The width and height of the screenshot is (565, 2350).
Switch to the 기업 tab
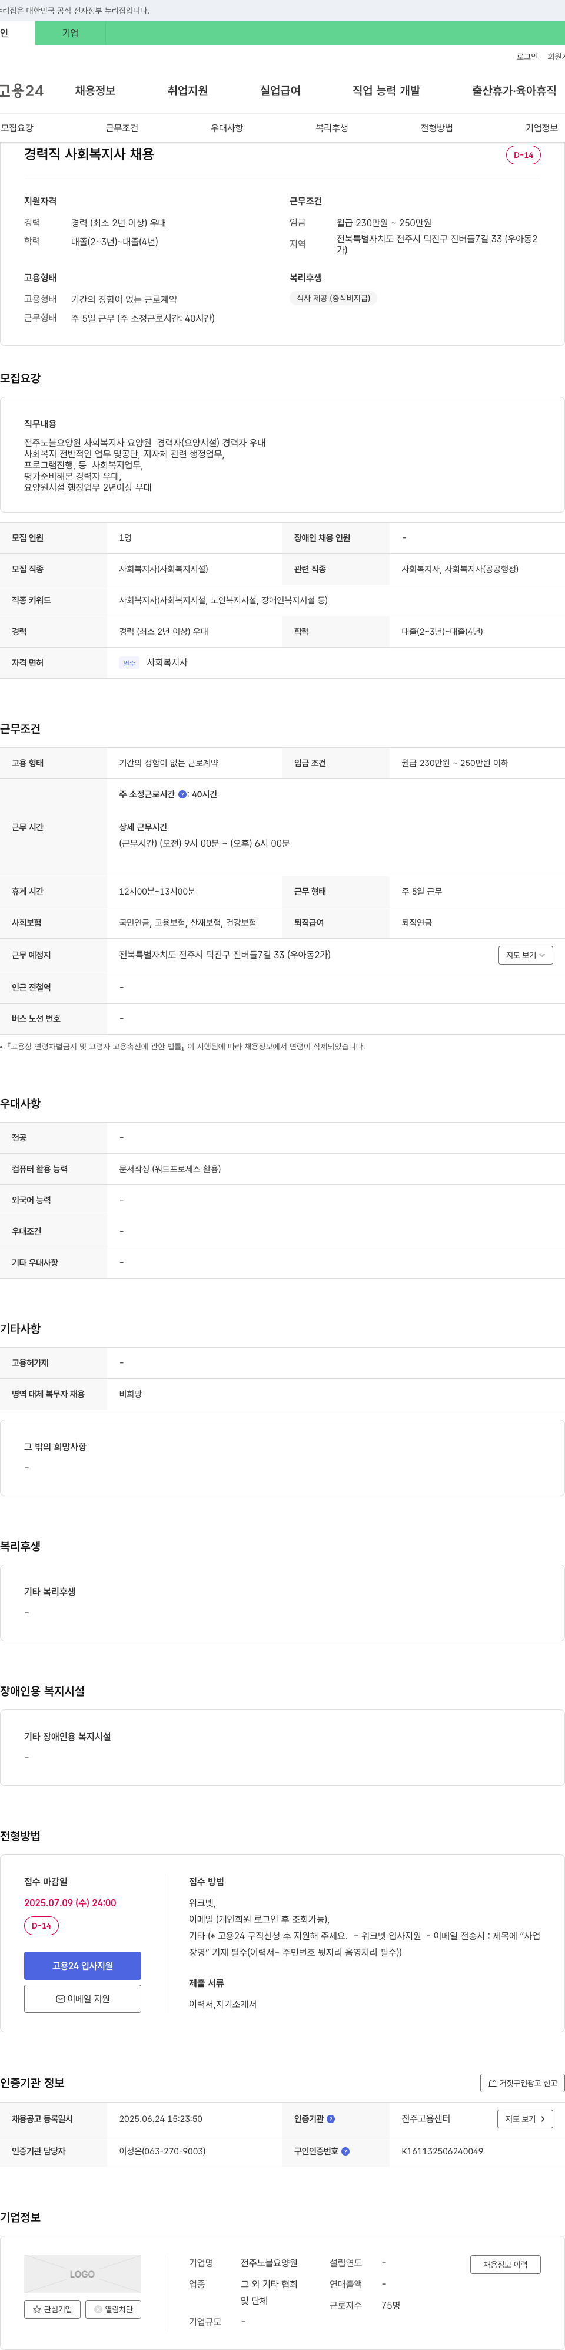click(70, 33)
